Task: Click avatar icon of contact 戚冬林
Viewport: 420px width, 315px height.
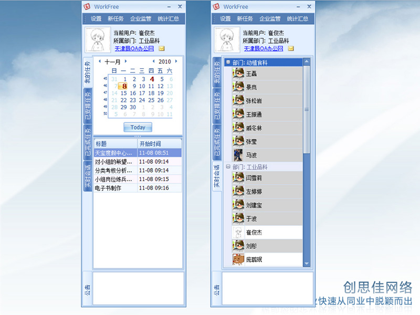Action: click(238, 128)
